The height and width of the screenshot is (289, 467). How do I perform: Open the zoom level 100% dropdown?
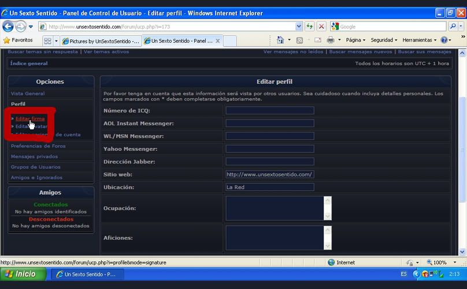pyautogui.click(x=455, y=262)
